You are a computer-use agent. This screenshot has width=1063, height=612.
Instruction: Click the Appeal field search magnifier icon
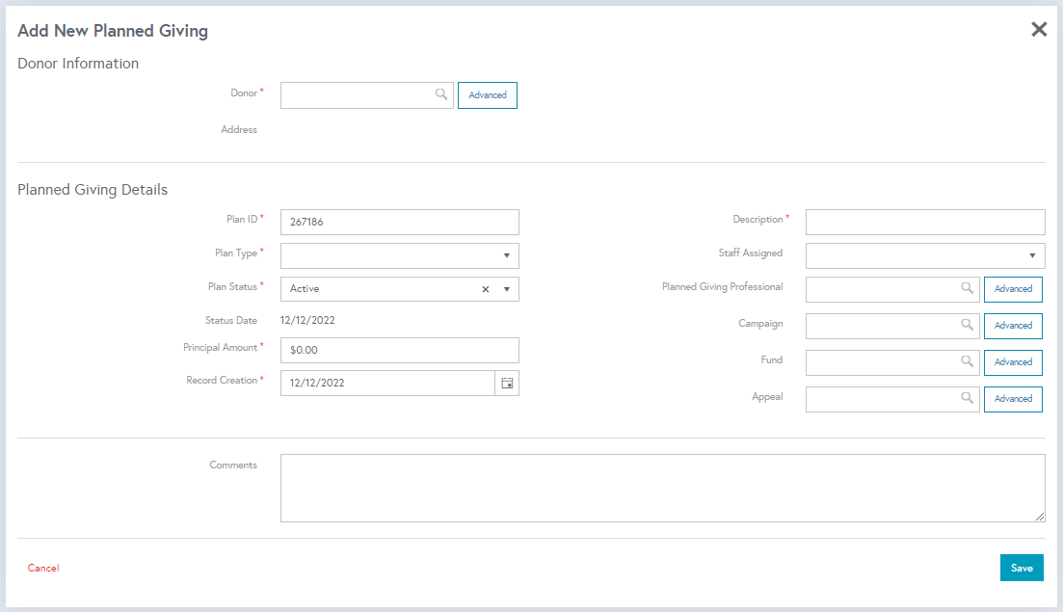pyautogui.click(x=968, y=398)
